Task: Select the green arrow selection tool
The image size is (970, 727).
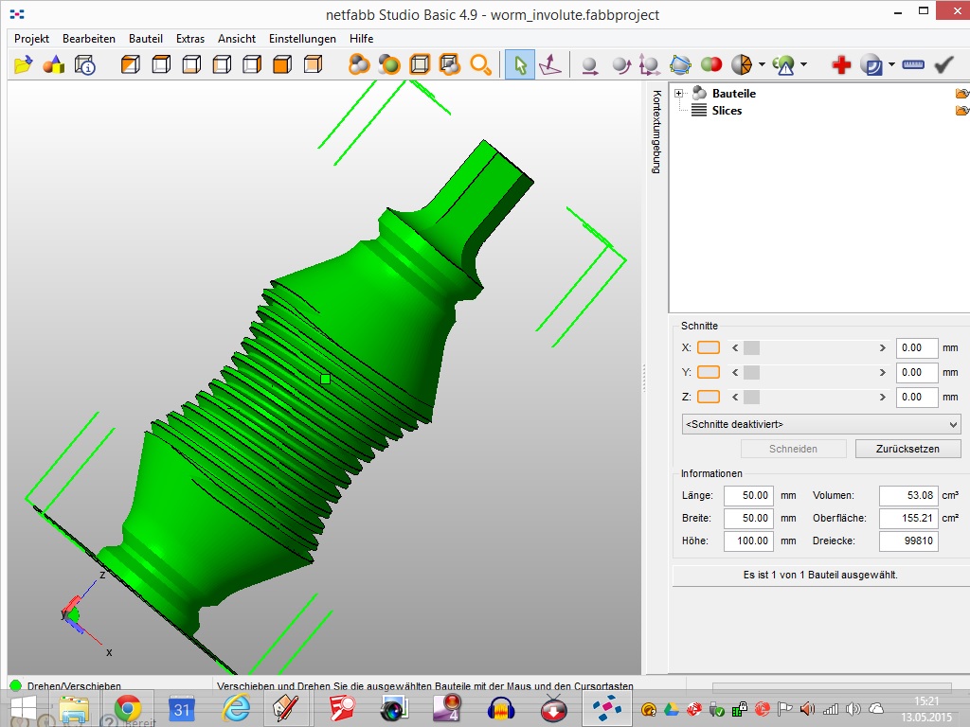Action: (x=519, y=64)
